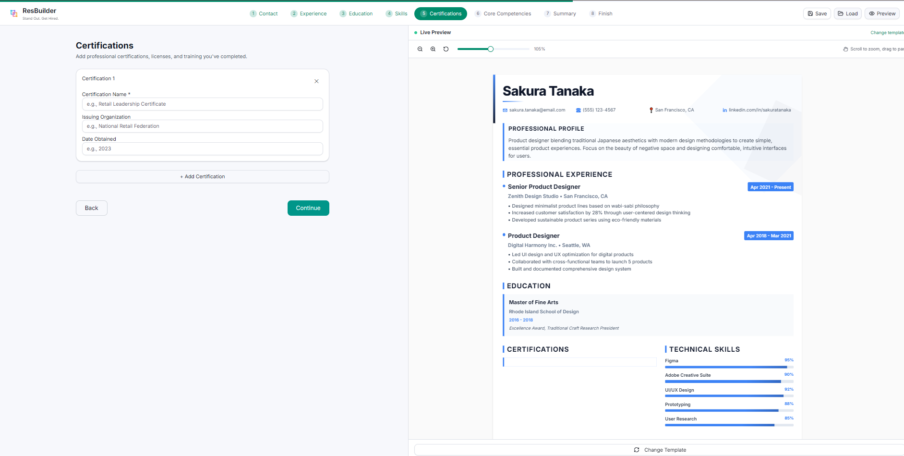Save the resume using the Save button

tap(817, 13)
